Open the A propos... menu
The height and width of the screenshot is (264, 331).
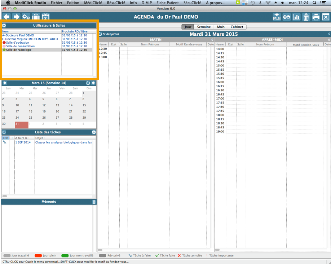(x=216, y=3)
